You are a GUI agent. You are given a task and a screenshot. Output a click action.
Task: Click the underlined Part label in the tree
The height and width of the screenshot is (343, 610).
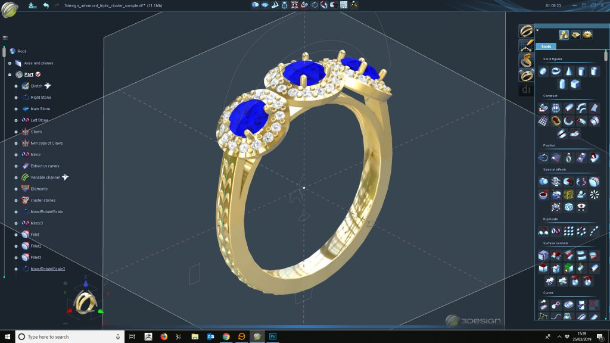click(x=29, y=74)
